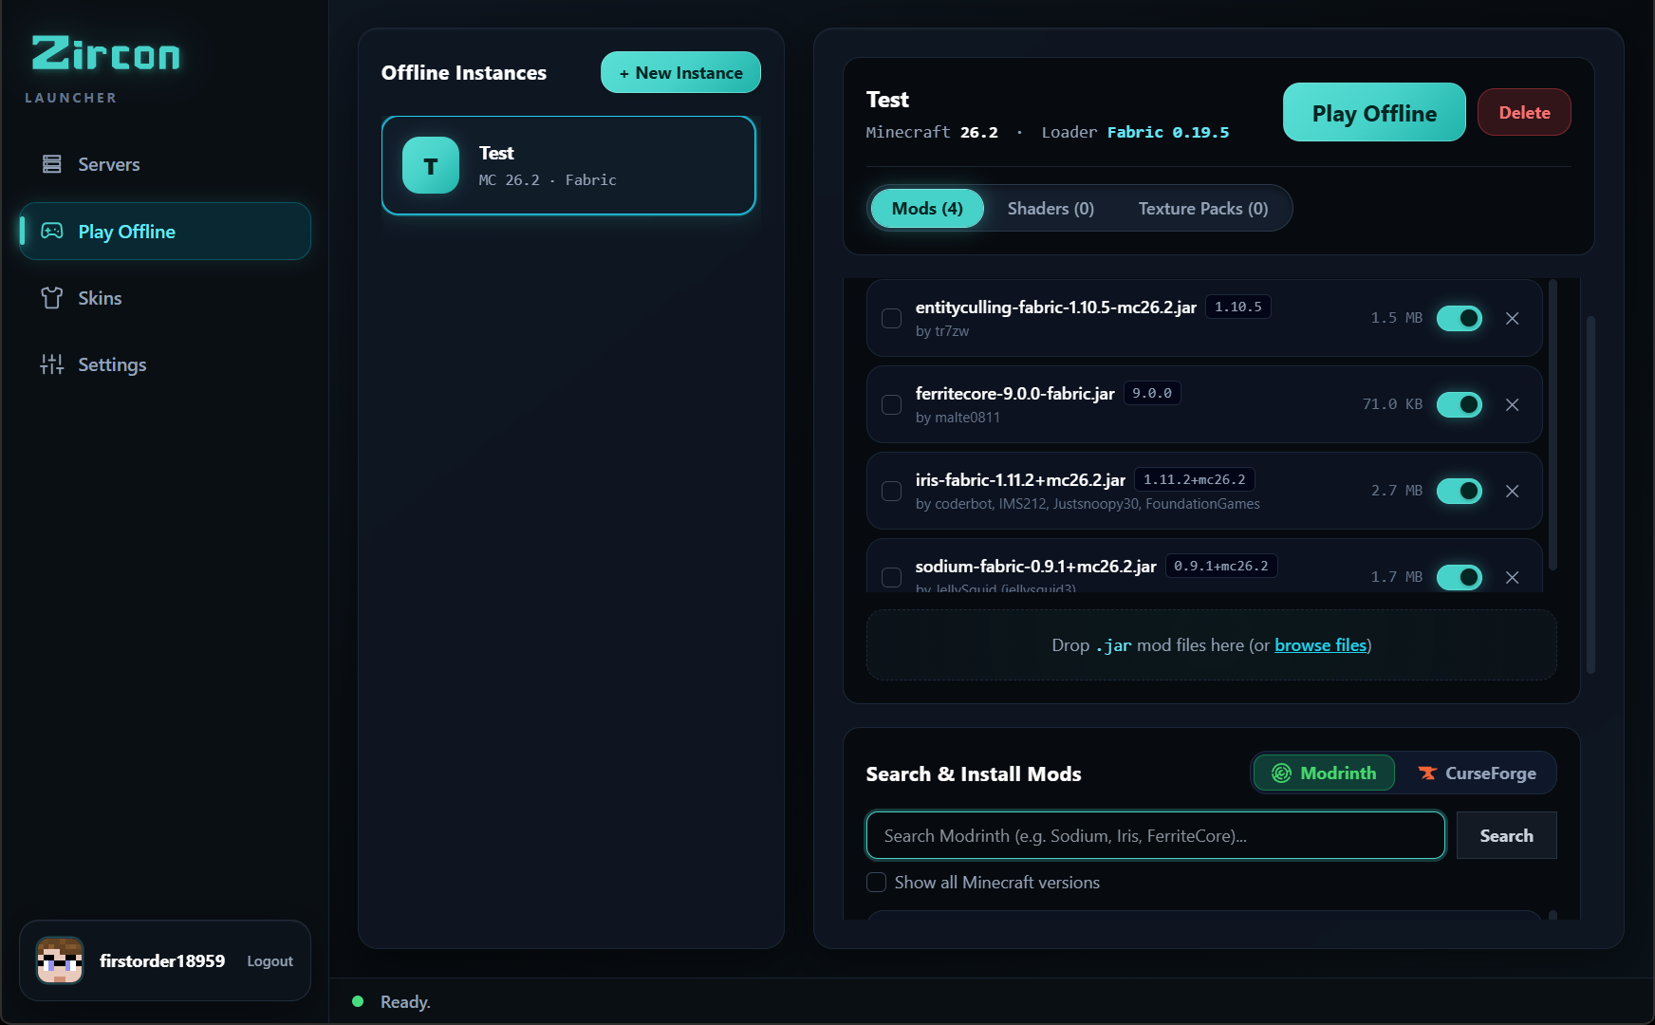Click the 'by tr7zw' author text
The image size is (1655, 1025).
tap(942, 331)
